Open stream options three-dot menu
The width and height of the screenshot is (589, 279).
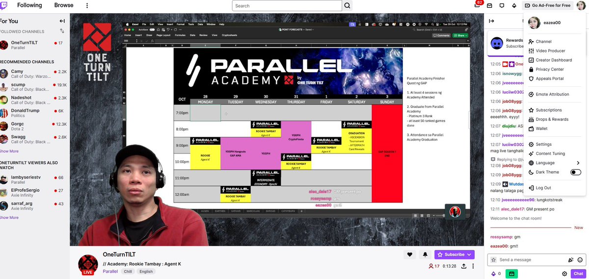coord(473,266)
